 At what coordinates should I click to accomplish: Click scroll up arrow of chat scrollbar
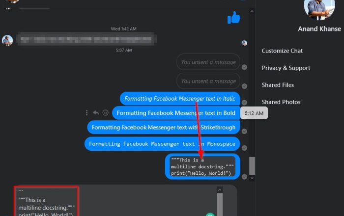(252, 11)
